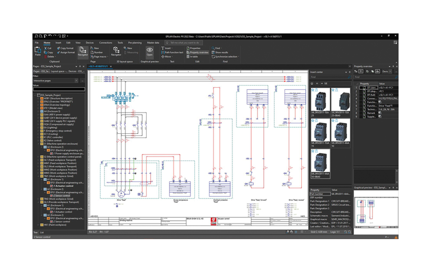Screen dimensions: 431x272
Task: Create New page in Page group
Action: point(94,48)
